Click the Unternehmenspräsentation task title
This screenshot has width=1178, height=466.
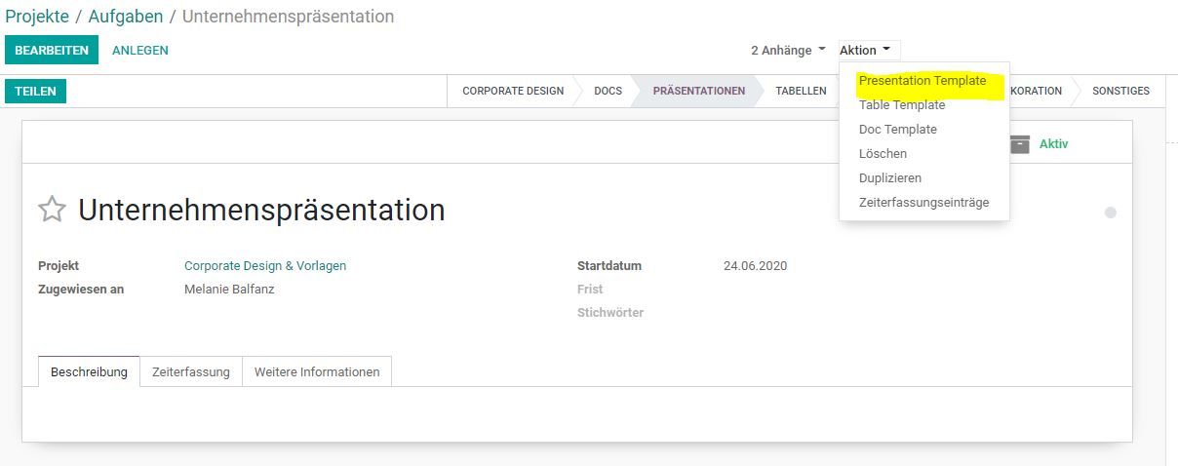[261, 210]
